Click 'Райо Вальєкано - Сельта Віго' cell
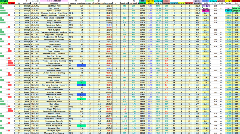Viewport: 240px width, 134px height. pyautogui.click(x=54, y=54)
